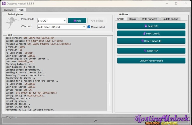Click log line 'FB Lock State: UNLOCKED'
This screenshot has height=125, width=192.
pyautogui.click(x=20, y=84)
